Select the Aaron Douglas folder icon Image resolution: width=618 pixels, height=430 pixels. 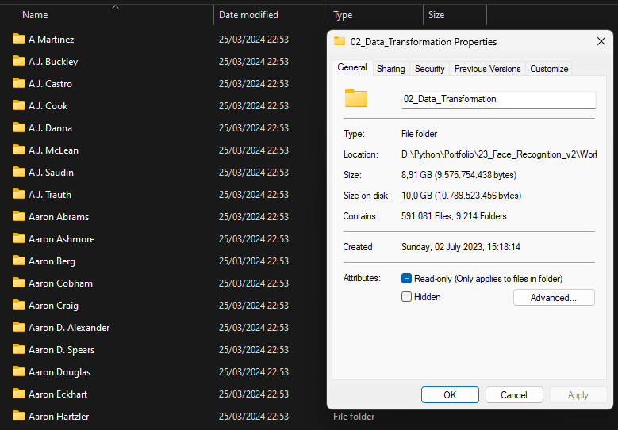coord(18,371)
